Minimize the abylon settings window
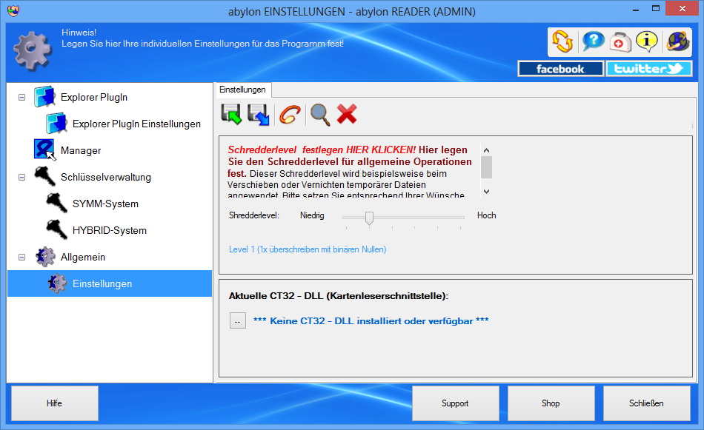704x430 pixels. pos(636,10)
